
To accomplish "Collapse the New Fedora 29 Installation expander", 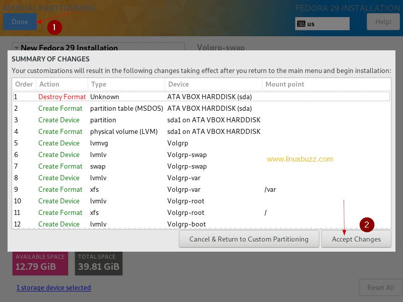I will pos(17,48).
